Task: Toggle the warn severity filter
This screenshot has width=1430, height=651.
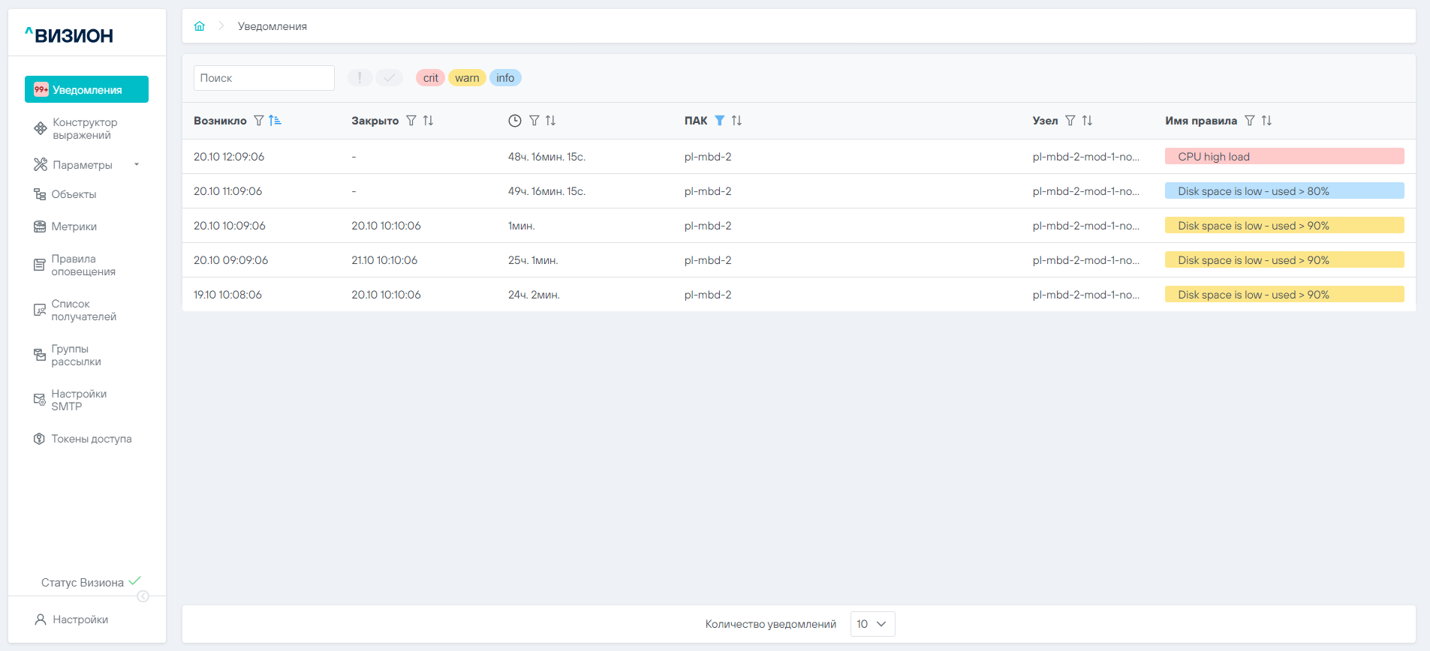Action: coord(467,78)
